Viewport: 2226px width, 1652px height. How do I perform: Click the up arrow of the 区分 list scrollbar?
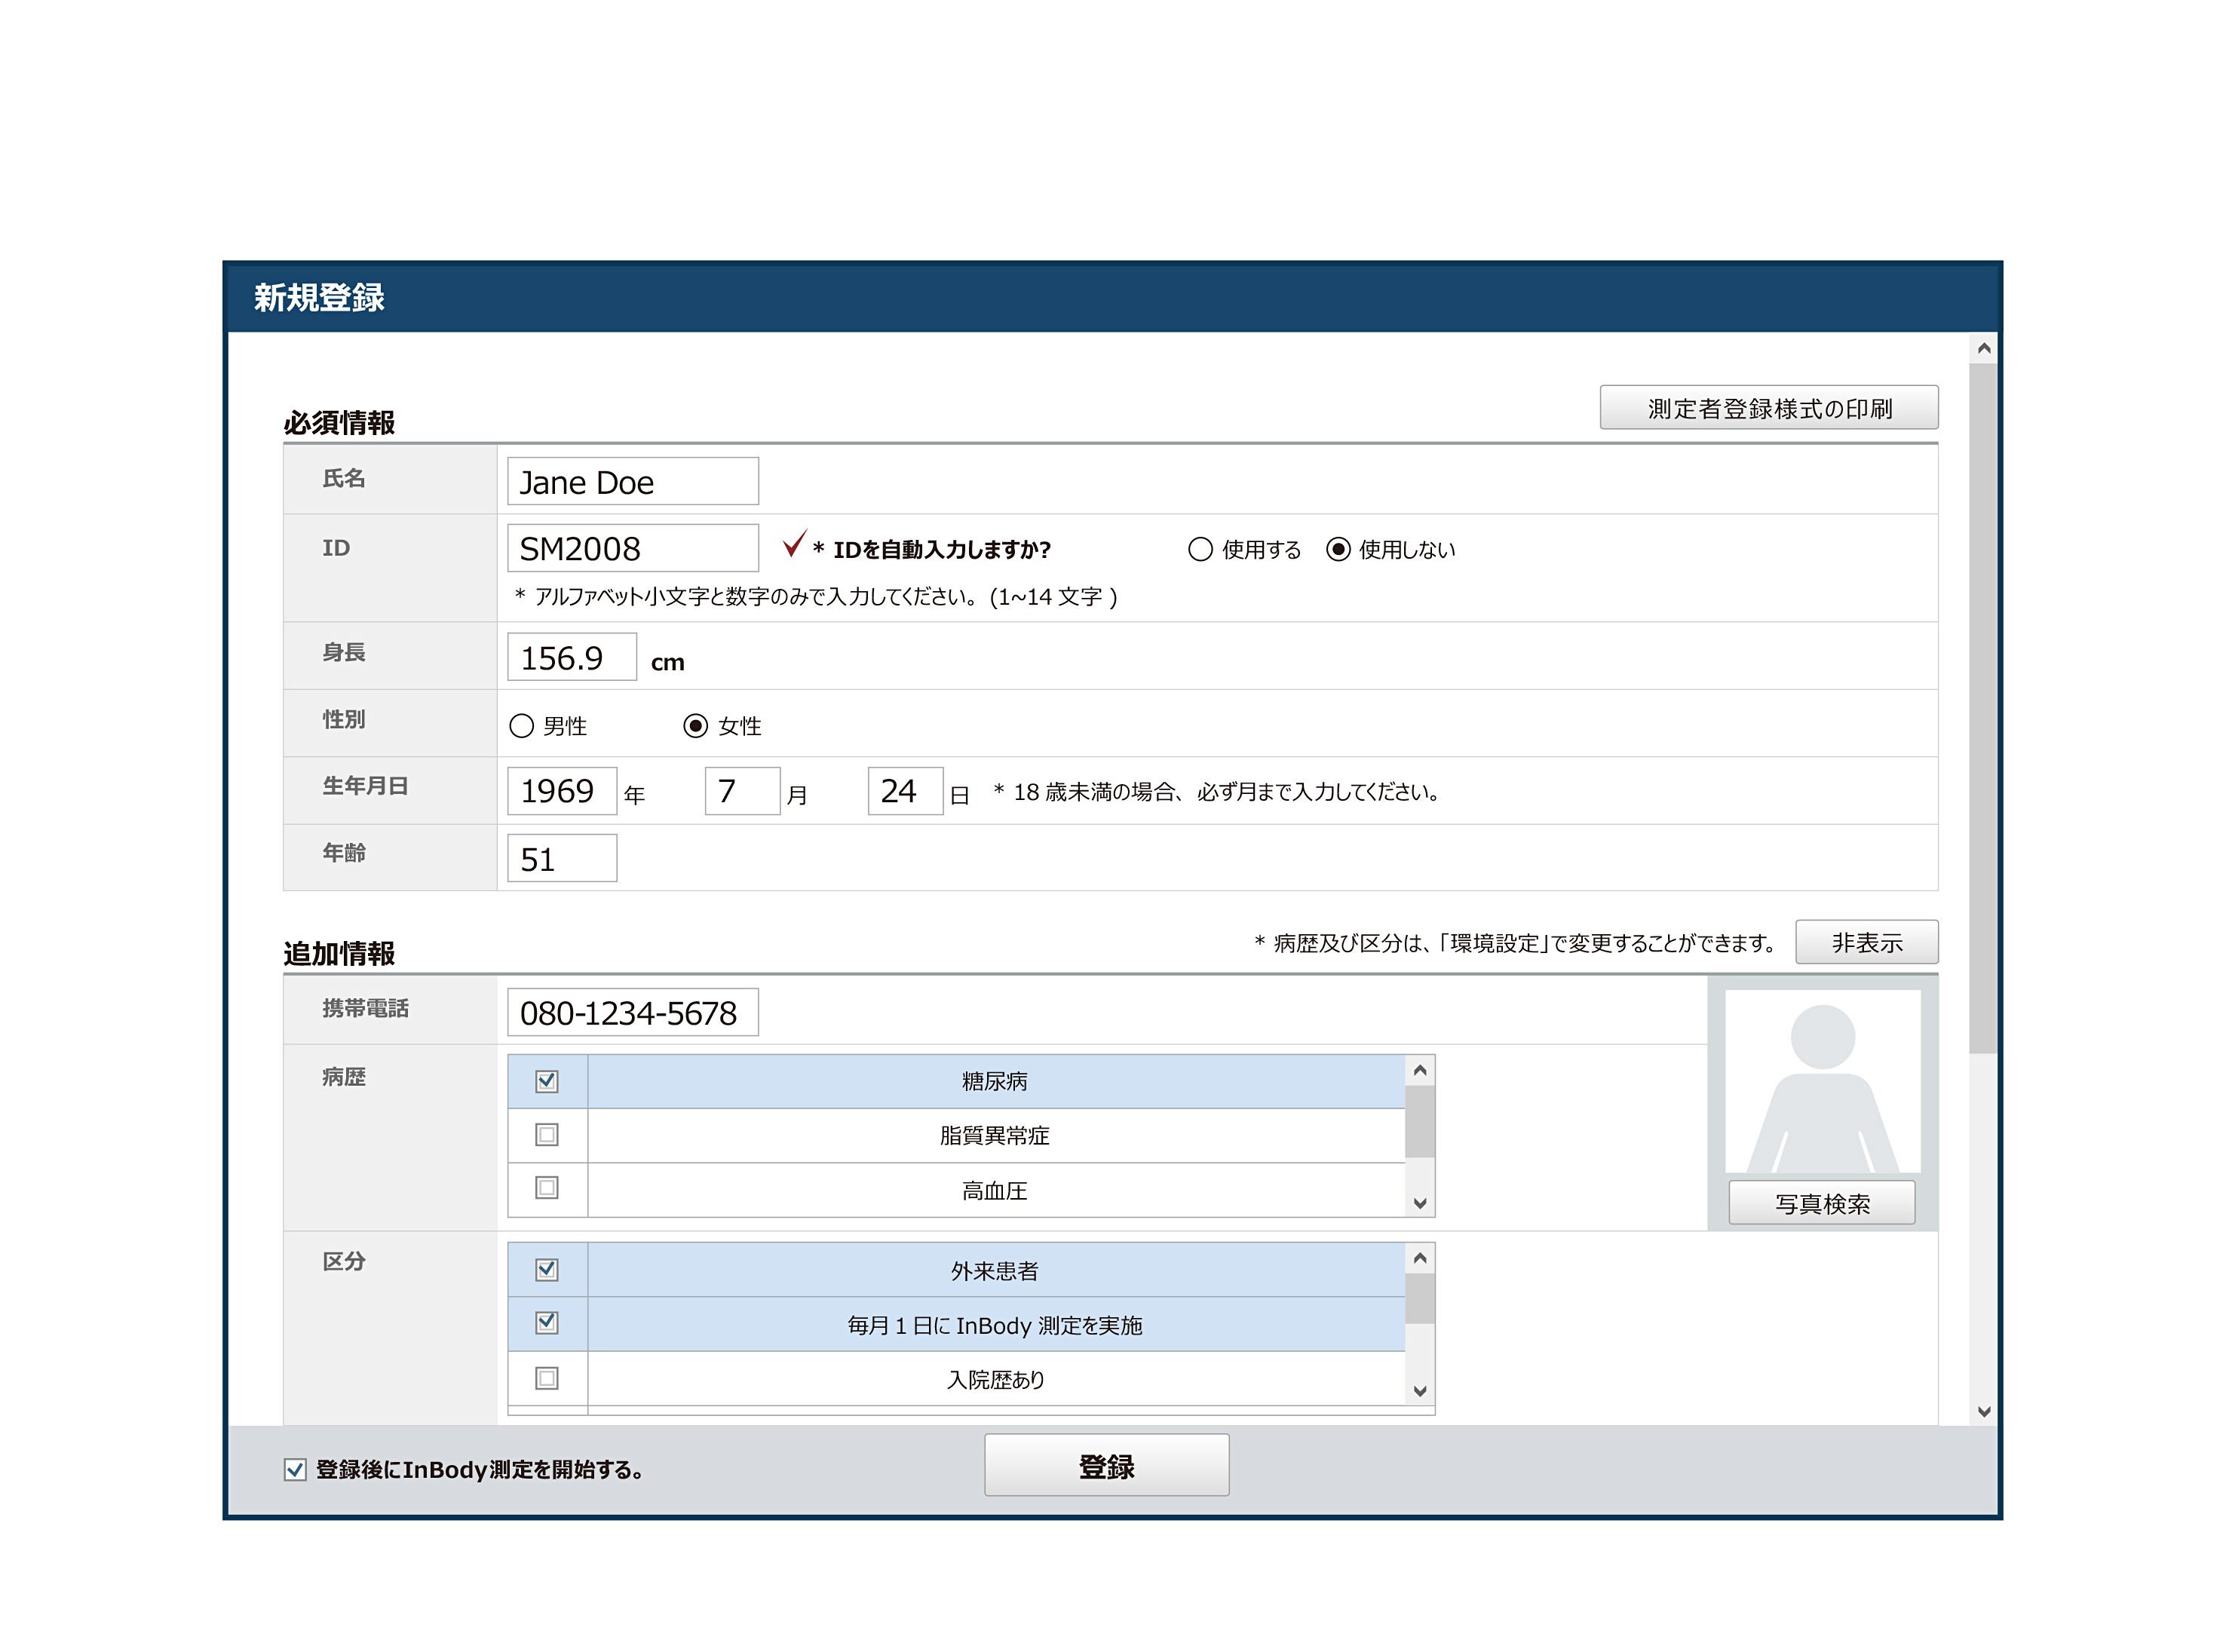(x=1419, y=1258)
